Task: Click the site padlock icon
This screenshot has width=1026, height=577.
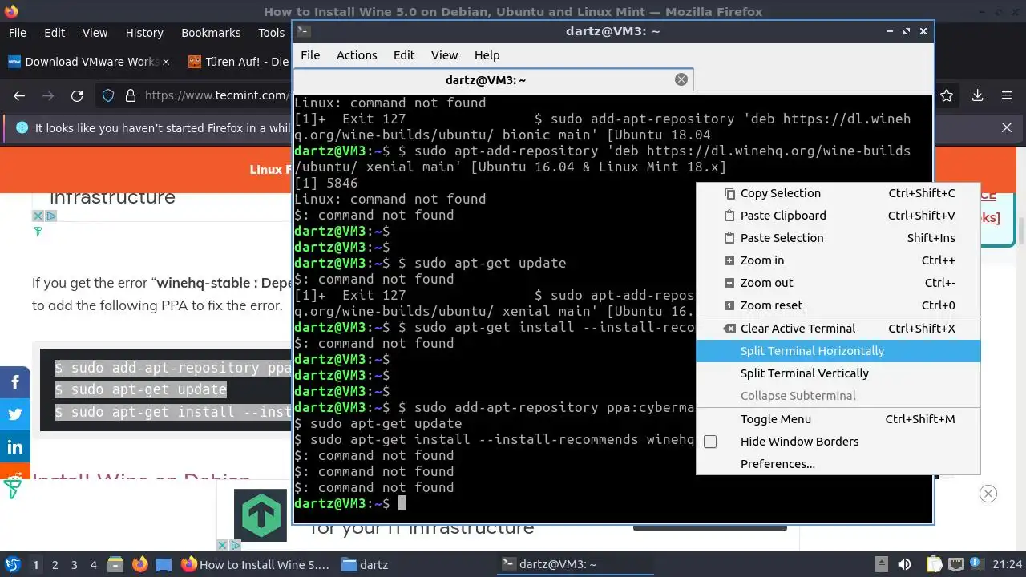Action: click(131, 96)
